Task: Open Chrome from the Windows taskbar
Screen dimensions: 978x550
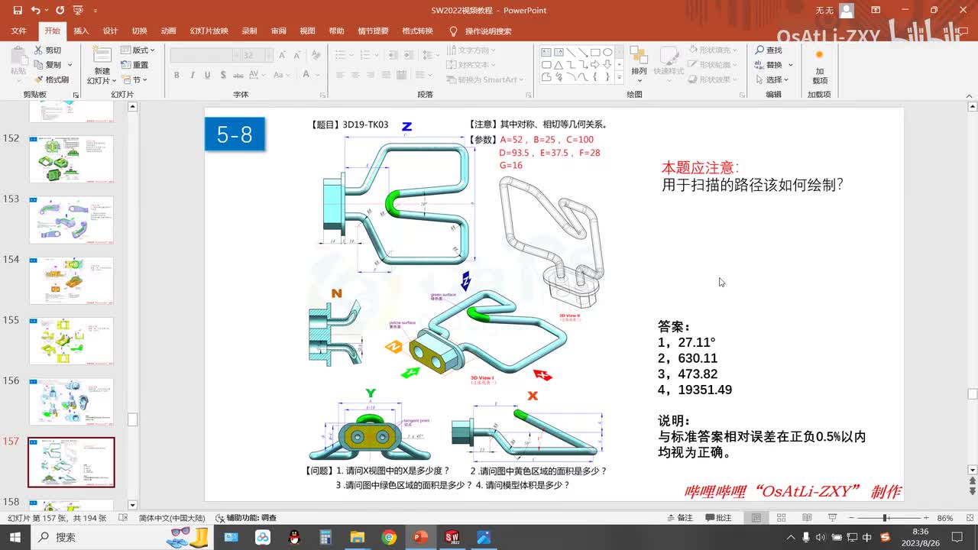Action: 389,537
